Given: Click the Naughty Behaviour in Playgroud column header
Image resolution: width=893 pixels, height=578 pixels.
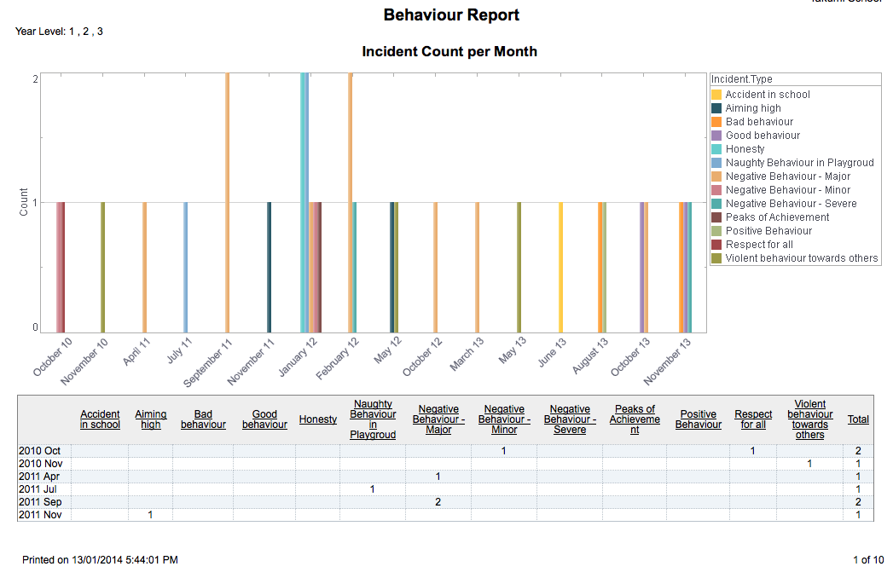Looking at the screenshot, I should 373,419.
